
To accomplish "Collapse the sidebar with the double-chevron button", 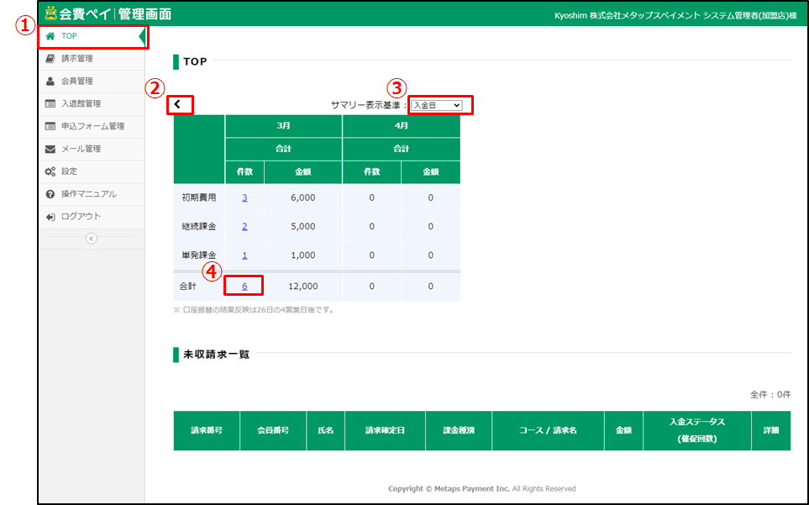I will 91,239.
